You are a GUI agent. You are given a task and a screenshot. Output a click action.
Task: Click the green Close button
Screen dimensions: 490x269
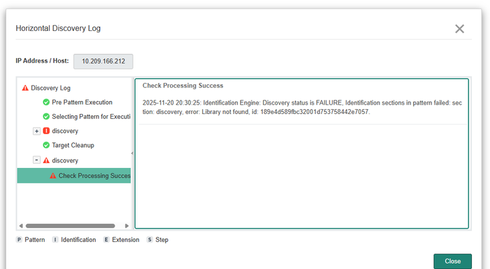point(452,261)
